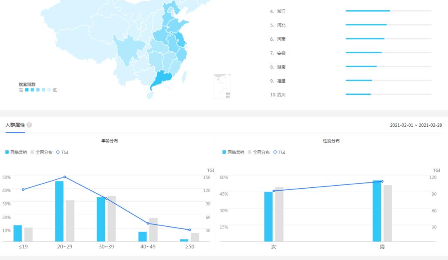Click the tallest 20~29 age bar
Screen dimensions: 448x260
[x=60, y=210]
